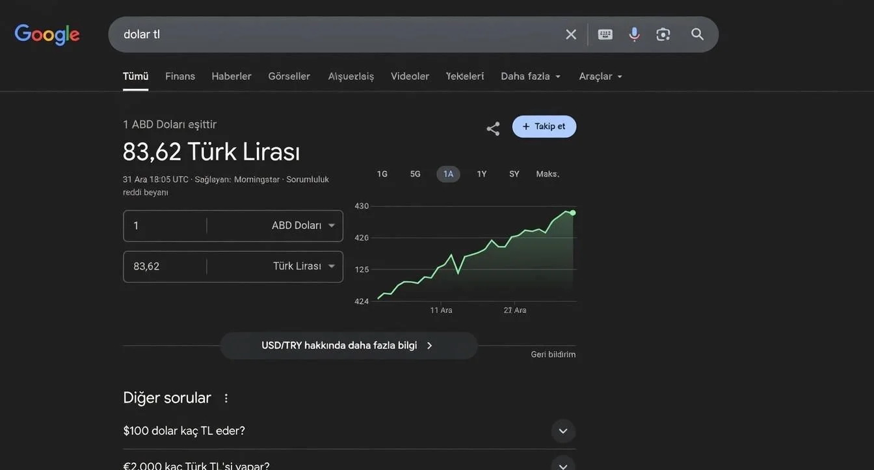Expand the $100 dolar kaç TL eder question
The height and width of the screenshot is (470, 874).
(349, 431)
